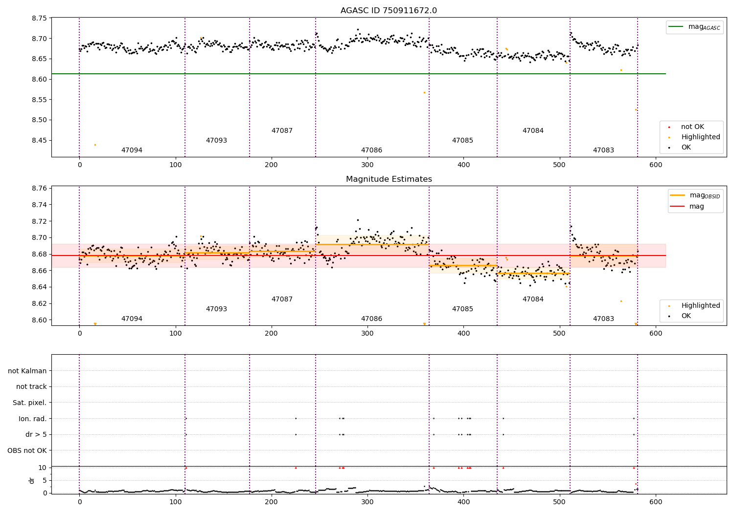
Task: Click the 'Sat. pixel.' axis label
Action: (x=30, y=403)
